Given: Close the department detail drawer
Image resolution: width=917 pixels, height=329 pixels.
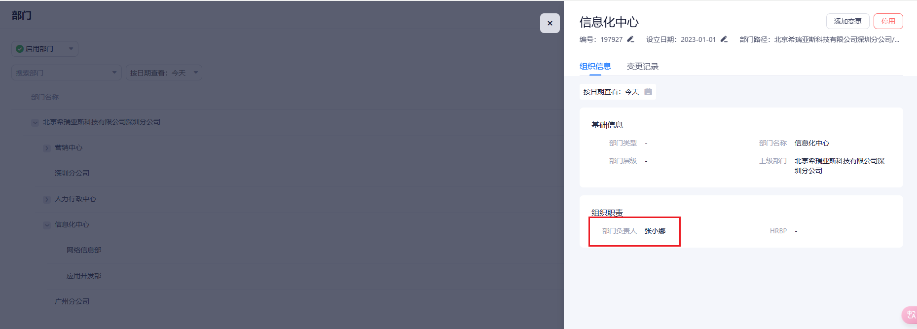Looking at the screenshot, I should pos(550,23).
